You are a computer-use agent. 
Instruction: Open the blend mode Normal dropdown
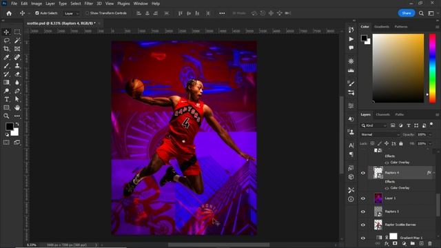click(x=380, y=135)
